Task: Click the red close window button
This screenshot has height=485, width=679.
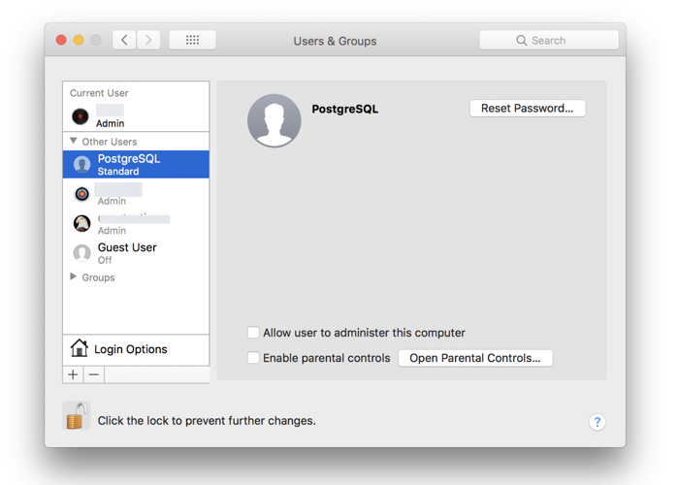Action: coord(61,40)
